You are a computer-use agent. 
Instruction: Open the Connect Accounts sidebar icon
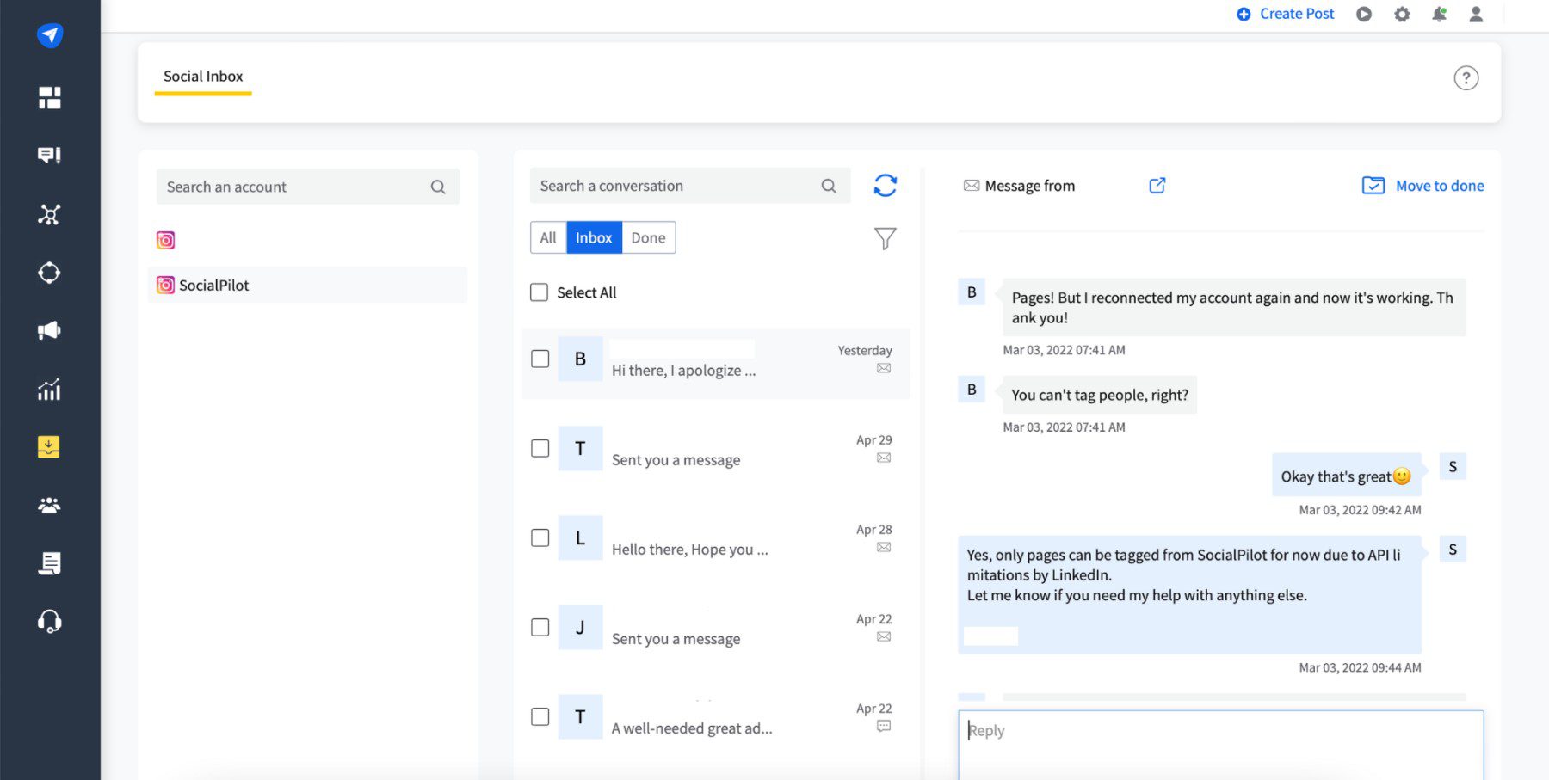pos(49,215)
